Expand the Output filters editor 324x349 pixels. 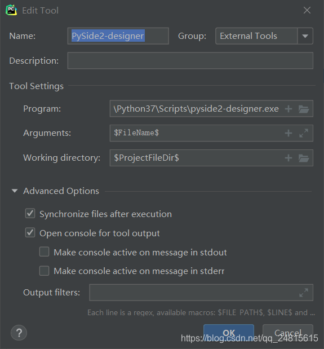pyautogui.click(x=304, y=293)
